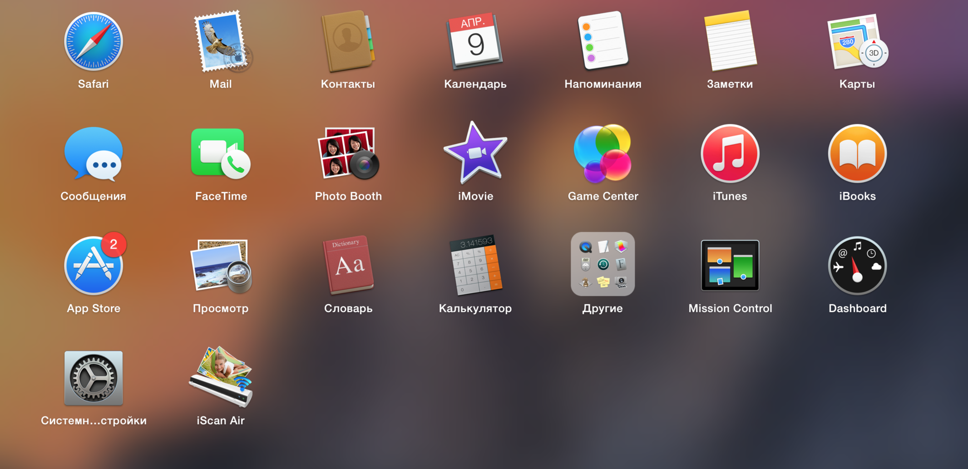Screen dimensions: 968x469
Task: Click the "iBooks" label text
Action: (x=857, y=196)
